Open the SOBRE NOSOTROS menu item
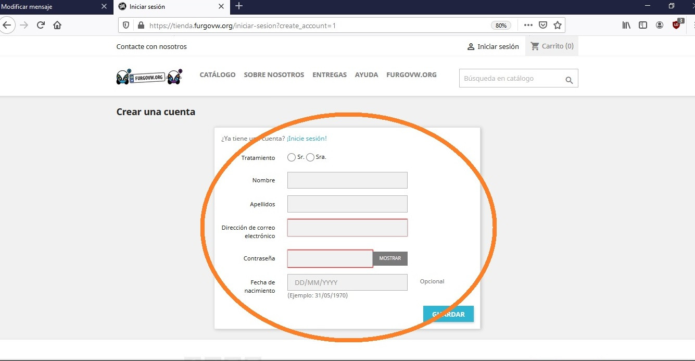The image size is (695, 361). coord(274,74)
